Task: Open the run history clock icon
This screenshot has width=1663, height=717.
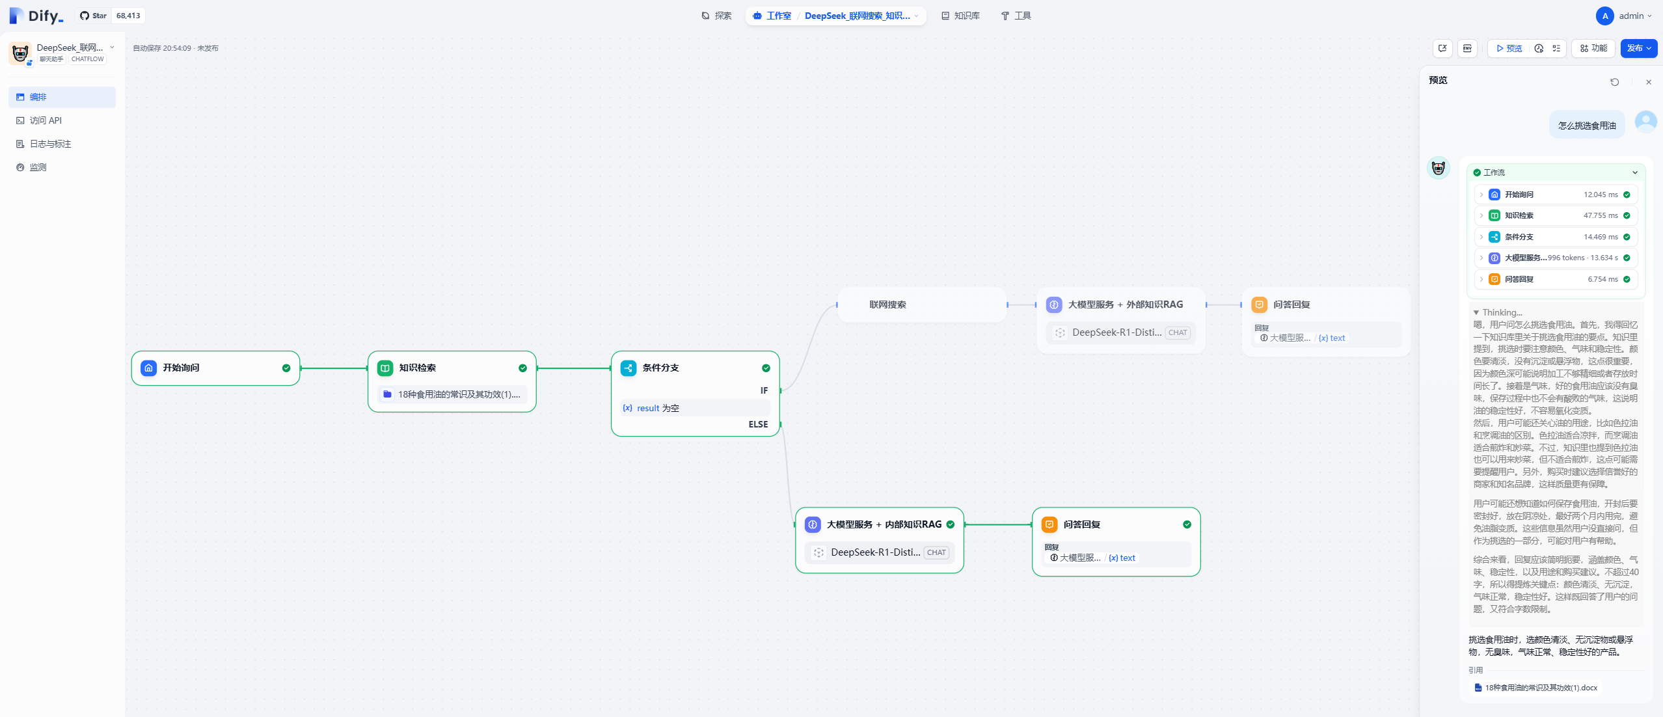Action: (1539, 48)
